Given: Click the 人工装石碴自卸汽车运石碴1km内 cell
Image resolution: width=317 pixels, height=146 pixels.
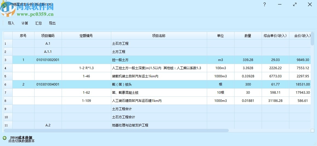Looking at the screenshot, I should tap(159, 101).
